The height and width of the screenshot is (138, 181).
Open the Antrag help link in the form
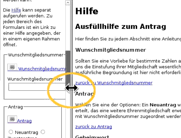click(x=24, y=121)
